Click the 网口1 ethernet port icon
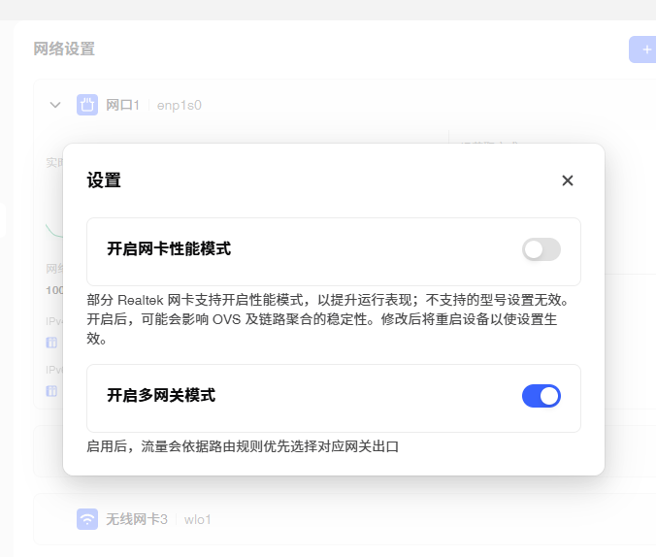The height and width of the screenshot is (557, 656). pyautogui.click(x=87, y=105)
